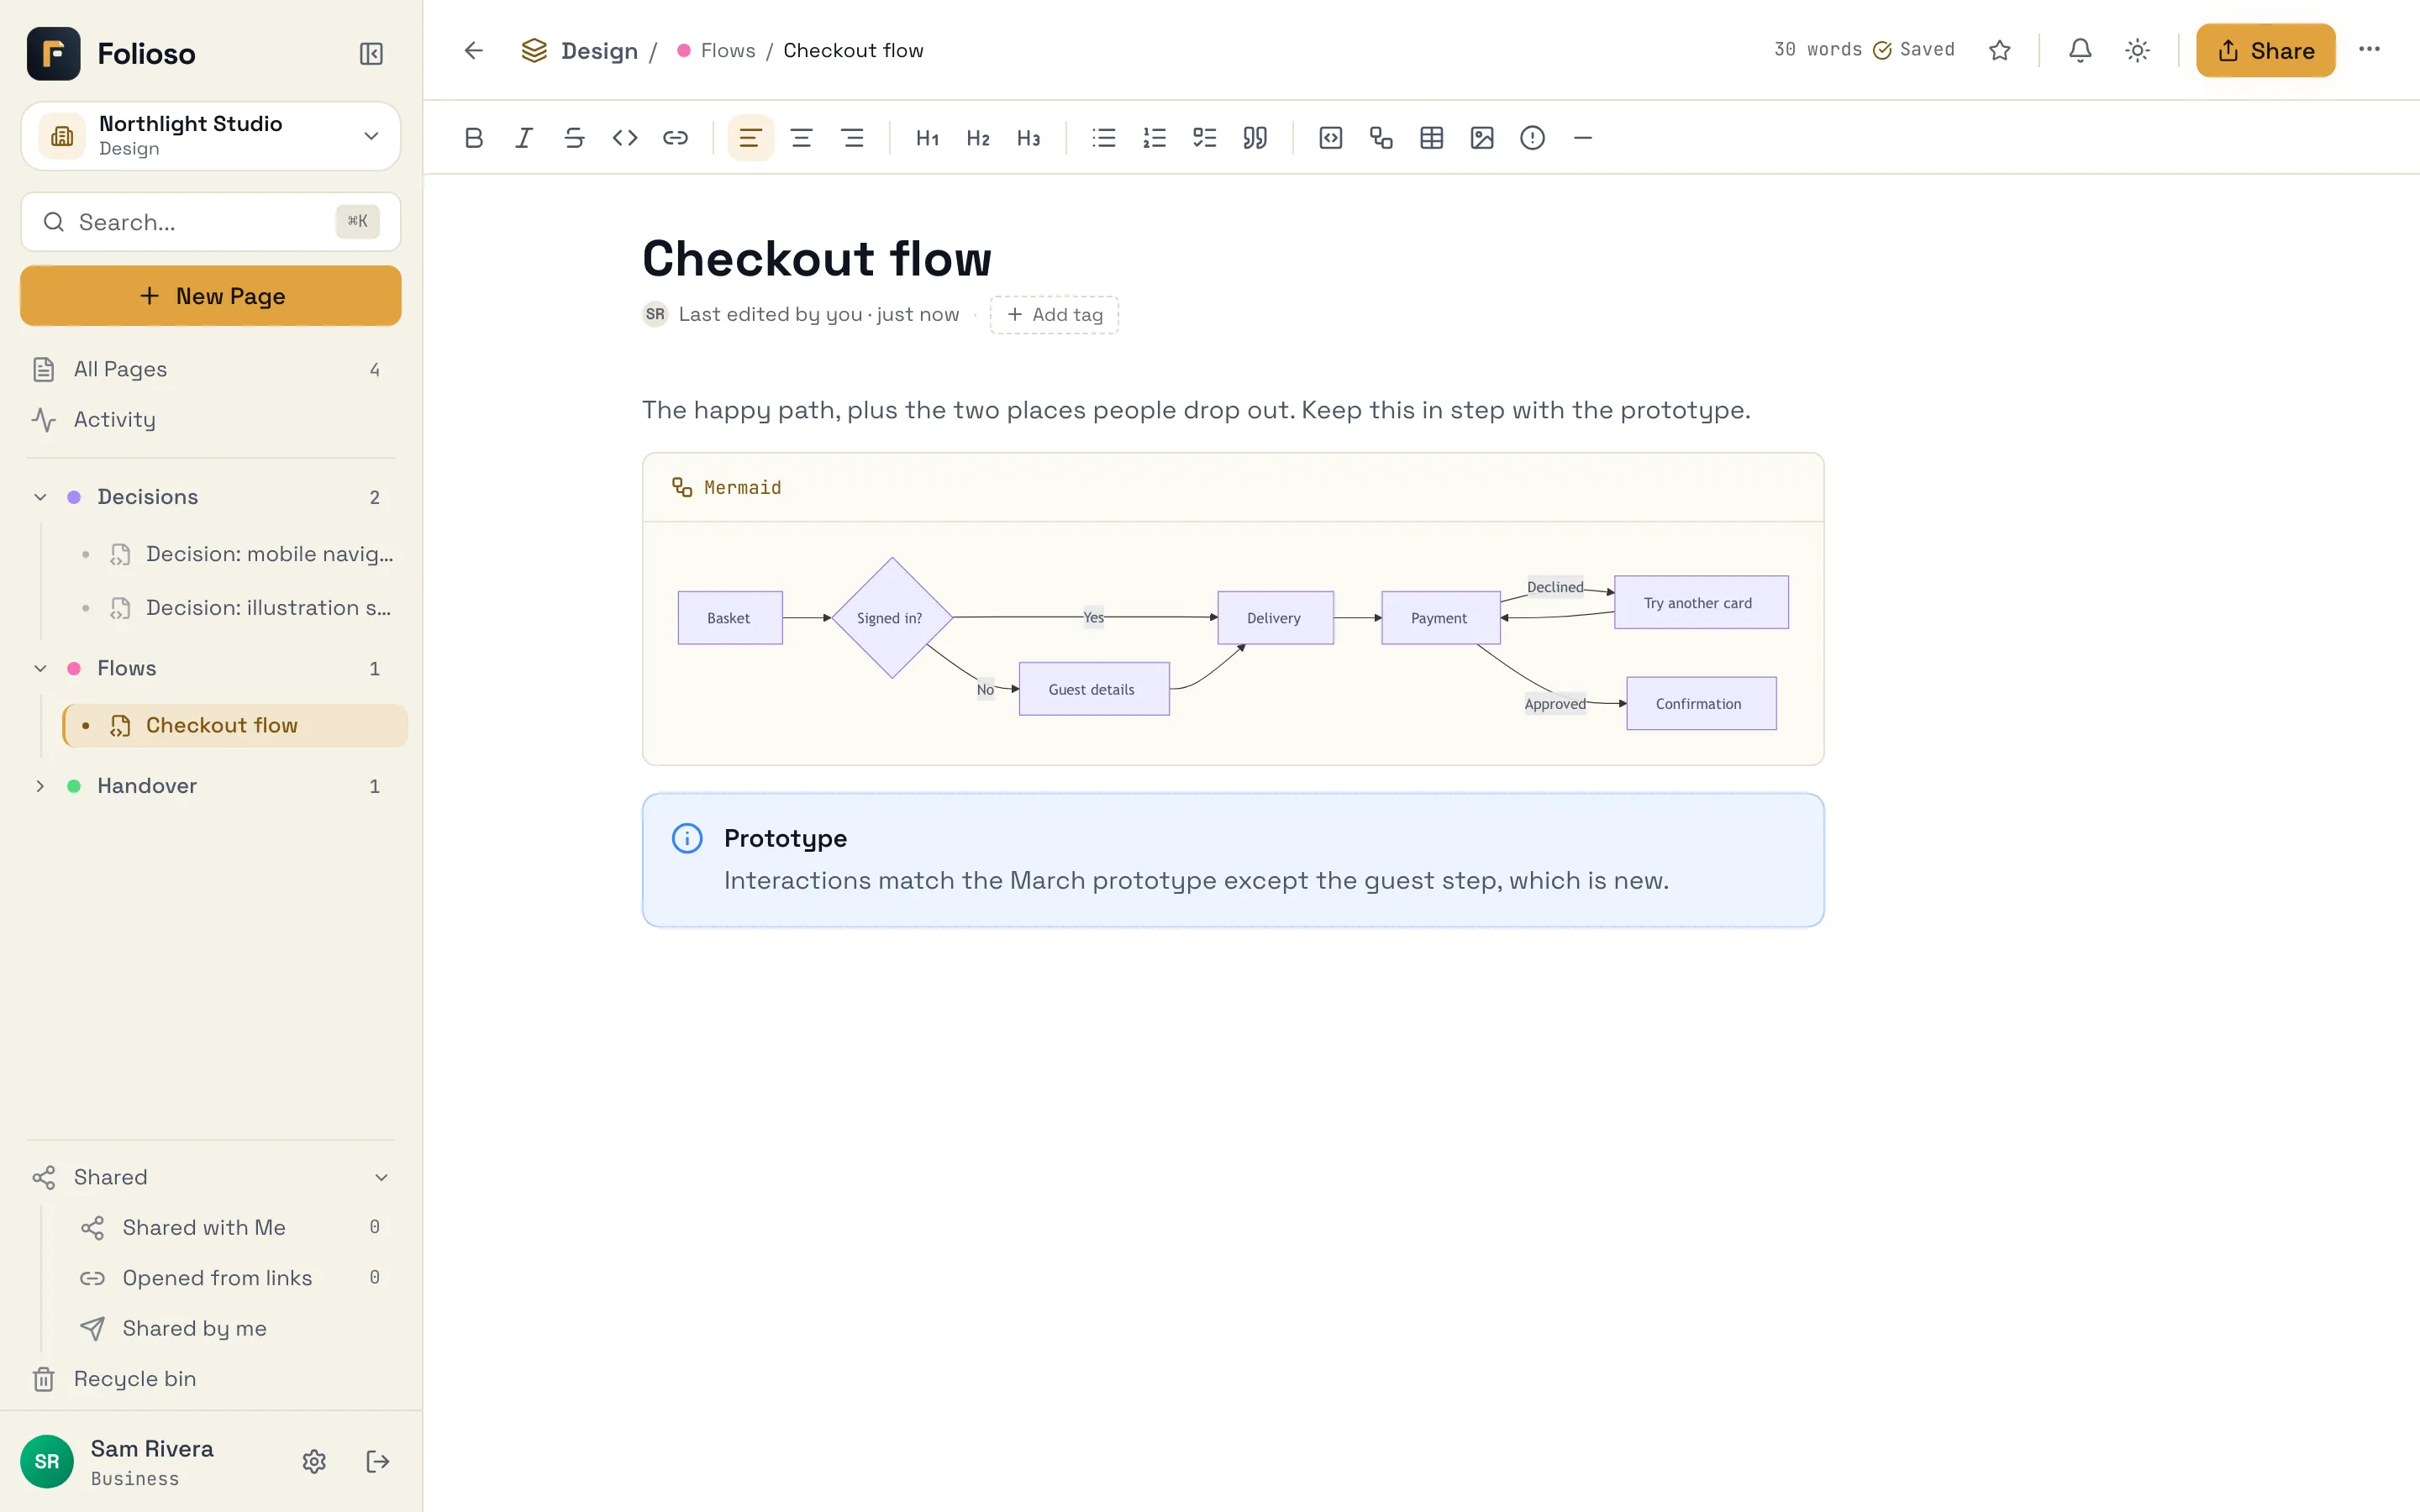Insert a Mermaid diagram block
Viewport: 2420px width, 1512px height.
(x=1381, y=138)
